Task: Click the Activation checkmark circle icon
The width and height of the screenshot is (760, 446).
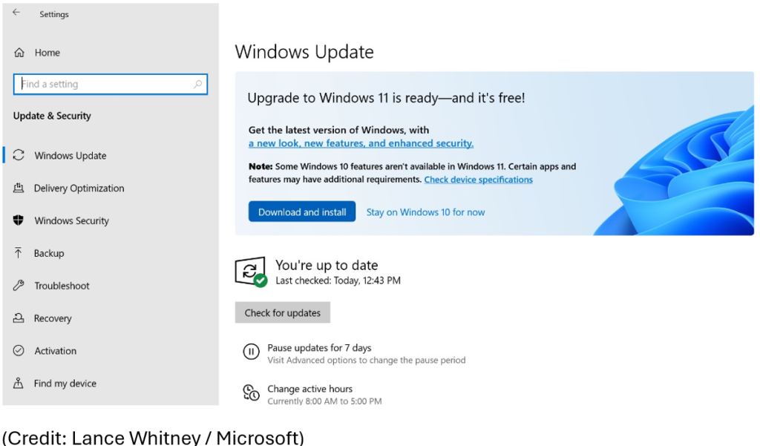Action: pos(19,350)
